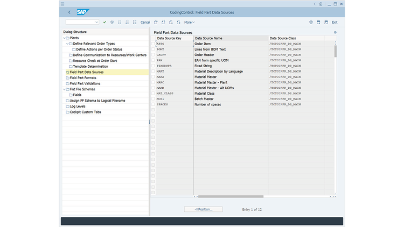Screen dimensions: 404x227
Task: Click the green checkmark Enter icon
Action: (x=105, y=23)
